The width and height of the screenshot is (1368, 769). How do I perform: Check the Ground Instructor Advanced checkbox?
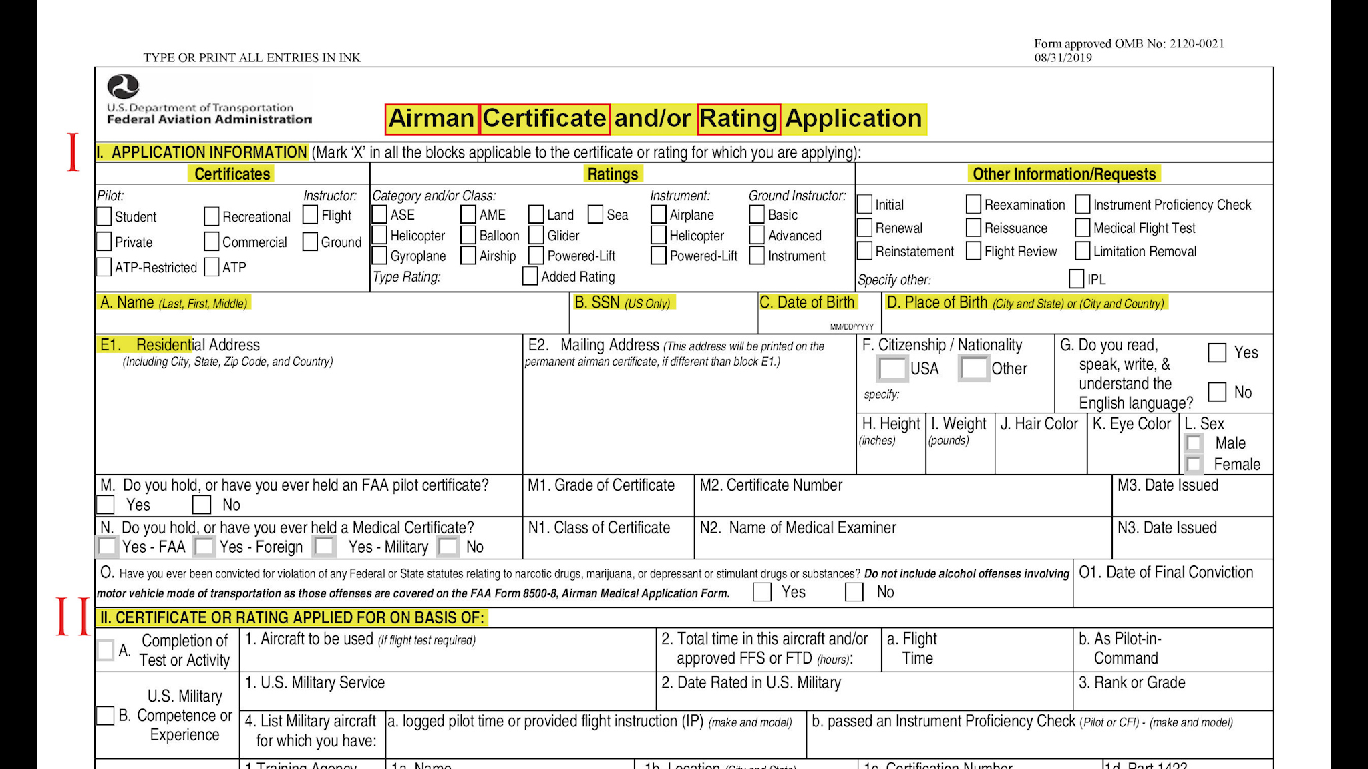coord(757,235)
